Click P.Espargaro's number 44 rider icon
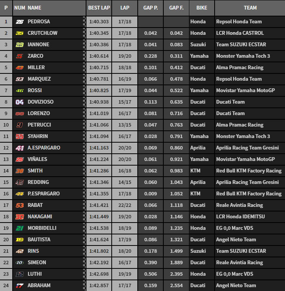Image resolution: width=285 pixels, height=291 pixels. (20, 194)
